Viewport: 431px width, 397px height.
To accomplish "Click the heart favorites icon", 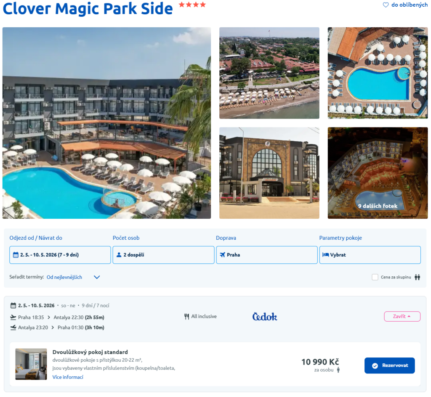I will [386, 5].
